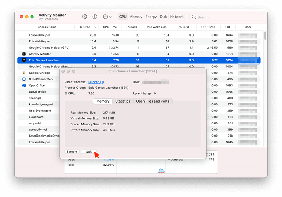This screenshot has width=282, height=197.
Task: Sort by Idle Wake Ups column
Action: tap(157, 27)
